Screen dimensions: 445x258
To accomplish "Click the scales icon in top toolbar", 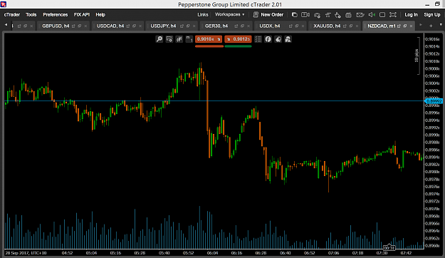I will tap(328, 15).
